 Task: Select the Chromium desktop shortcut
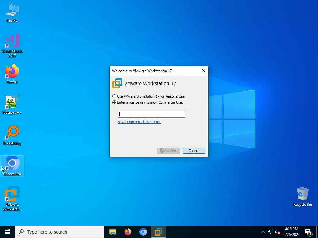coord(12,166)
